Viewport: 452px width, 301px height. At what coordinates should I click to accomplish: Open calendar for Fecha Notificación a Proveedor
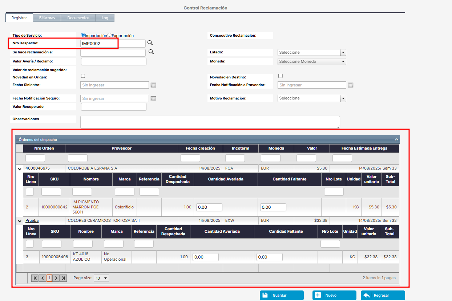[351, 85]
